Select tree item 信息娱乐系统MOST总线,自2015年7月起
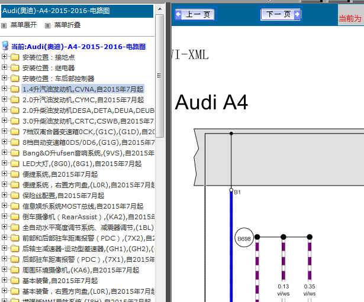The image size is (364, 302). click(x=83, y=206)
